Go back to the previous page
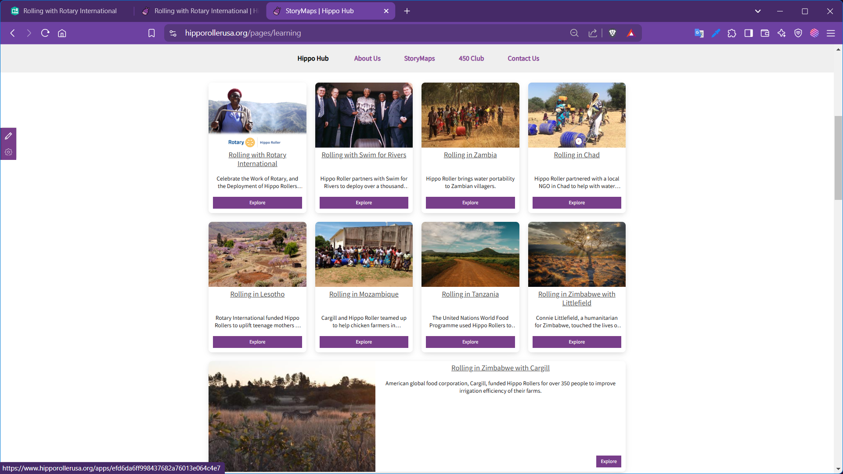The height and width of the screenshot is (474, 843). (x=13, y=33)
